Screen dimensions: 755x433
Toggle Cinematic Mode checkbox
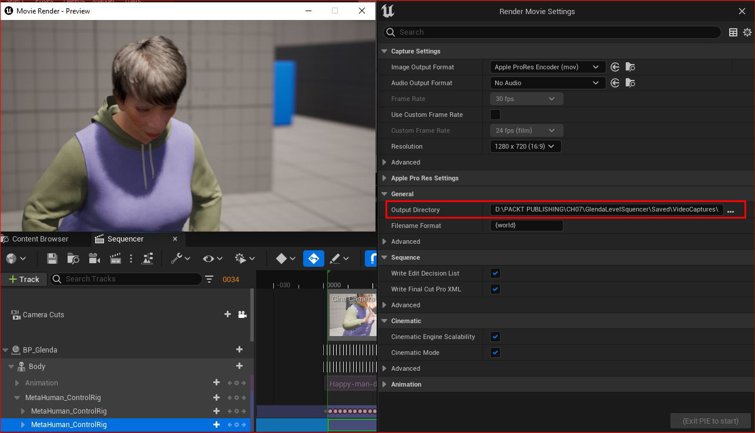tap(495, 353)
